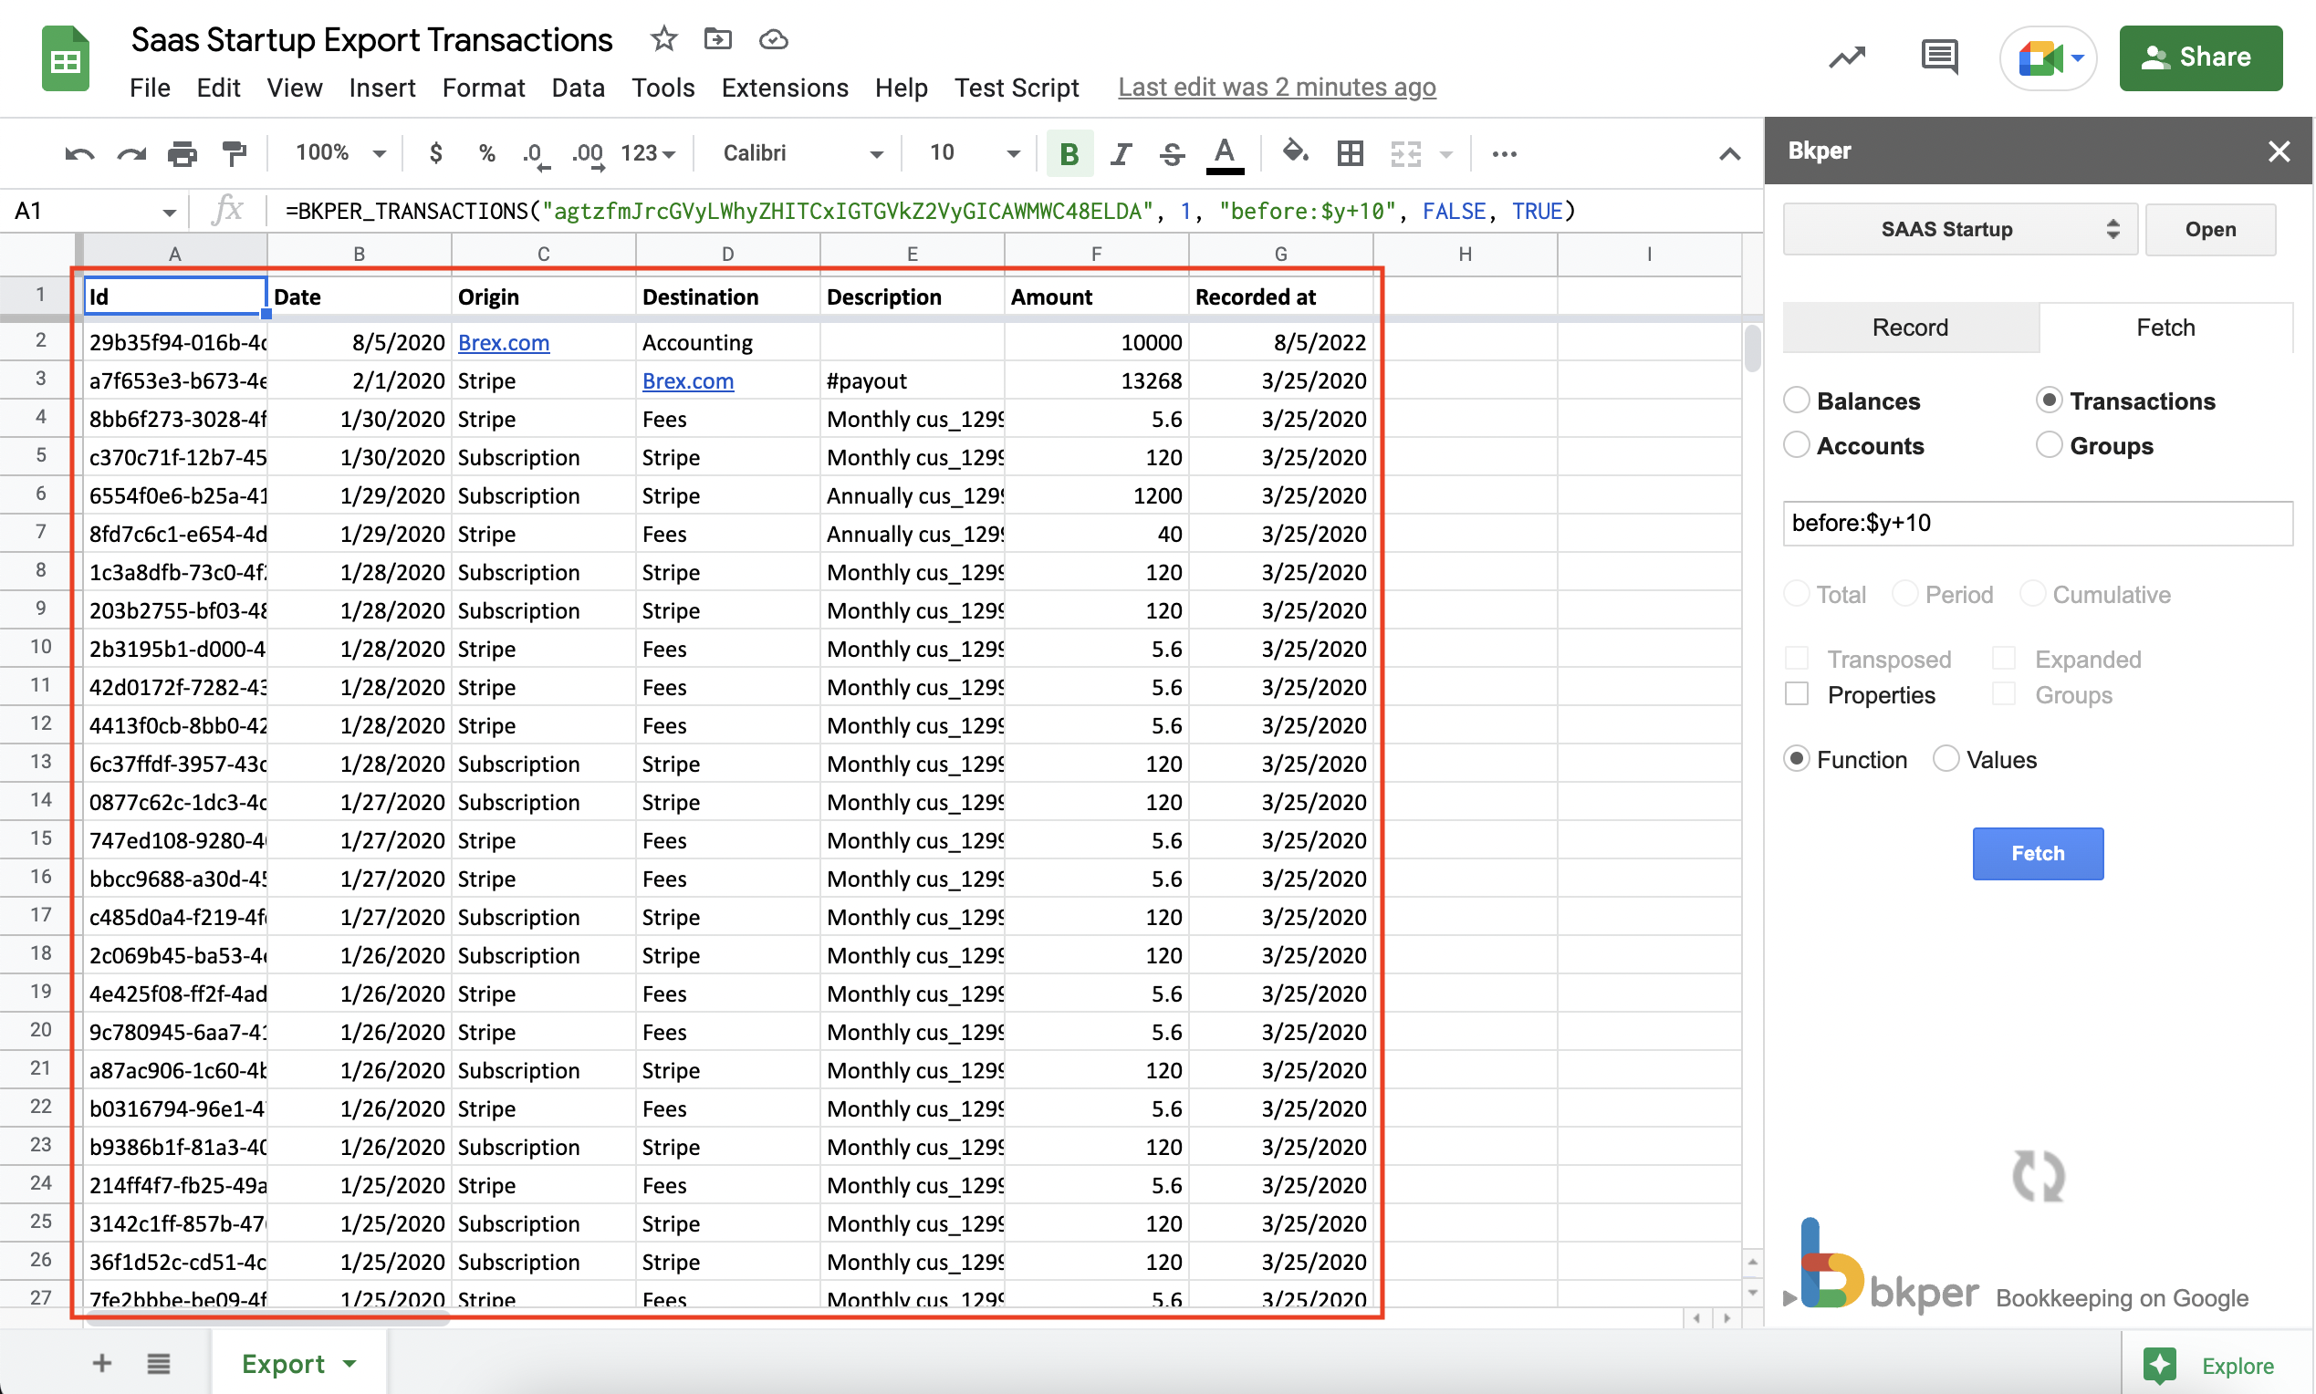Open the SAAS Startup book selector
Image resolution: width=2316 pixels, height=1394 pixels.
(1959, 228)
